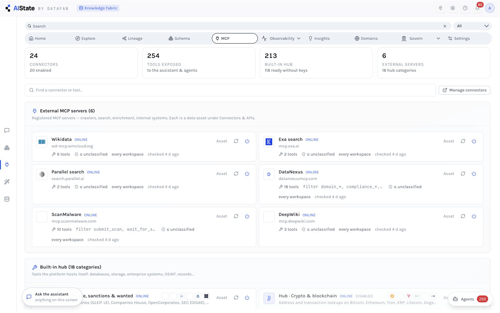500x313 pixels.
Task: Refresh the ScanMalware server
Action: (x=236, y=216)
